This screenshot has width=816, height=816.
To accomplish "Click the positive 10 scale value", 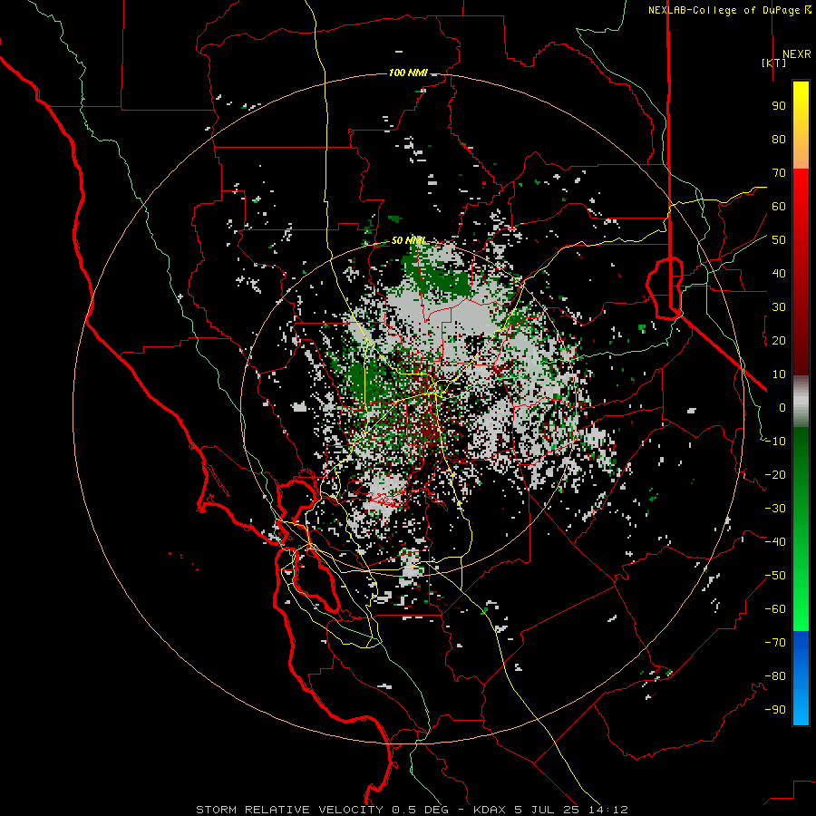I will coord(779,374).
